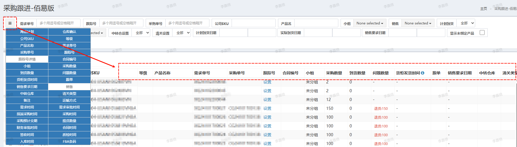Open the 小组 None selected dropdown

tap(370, 23)
